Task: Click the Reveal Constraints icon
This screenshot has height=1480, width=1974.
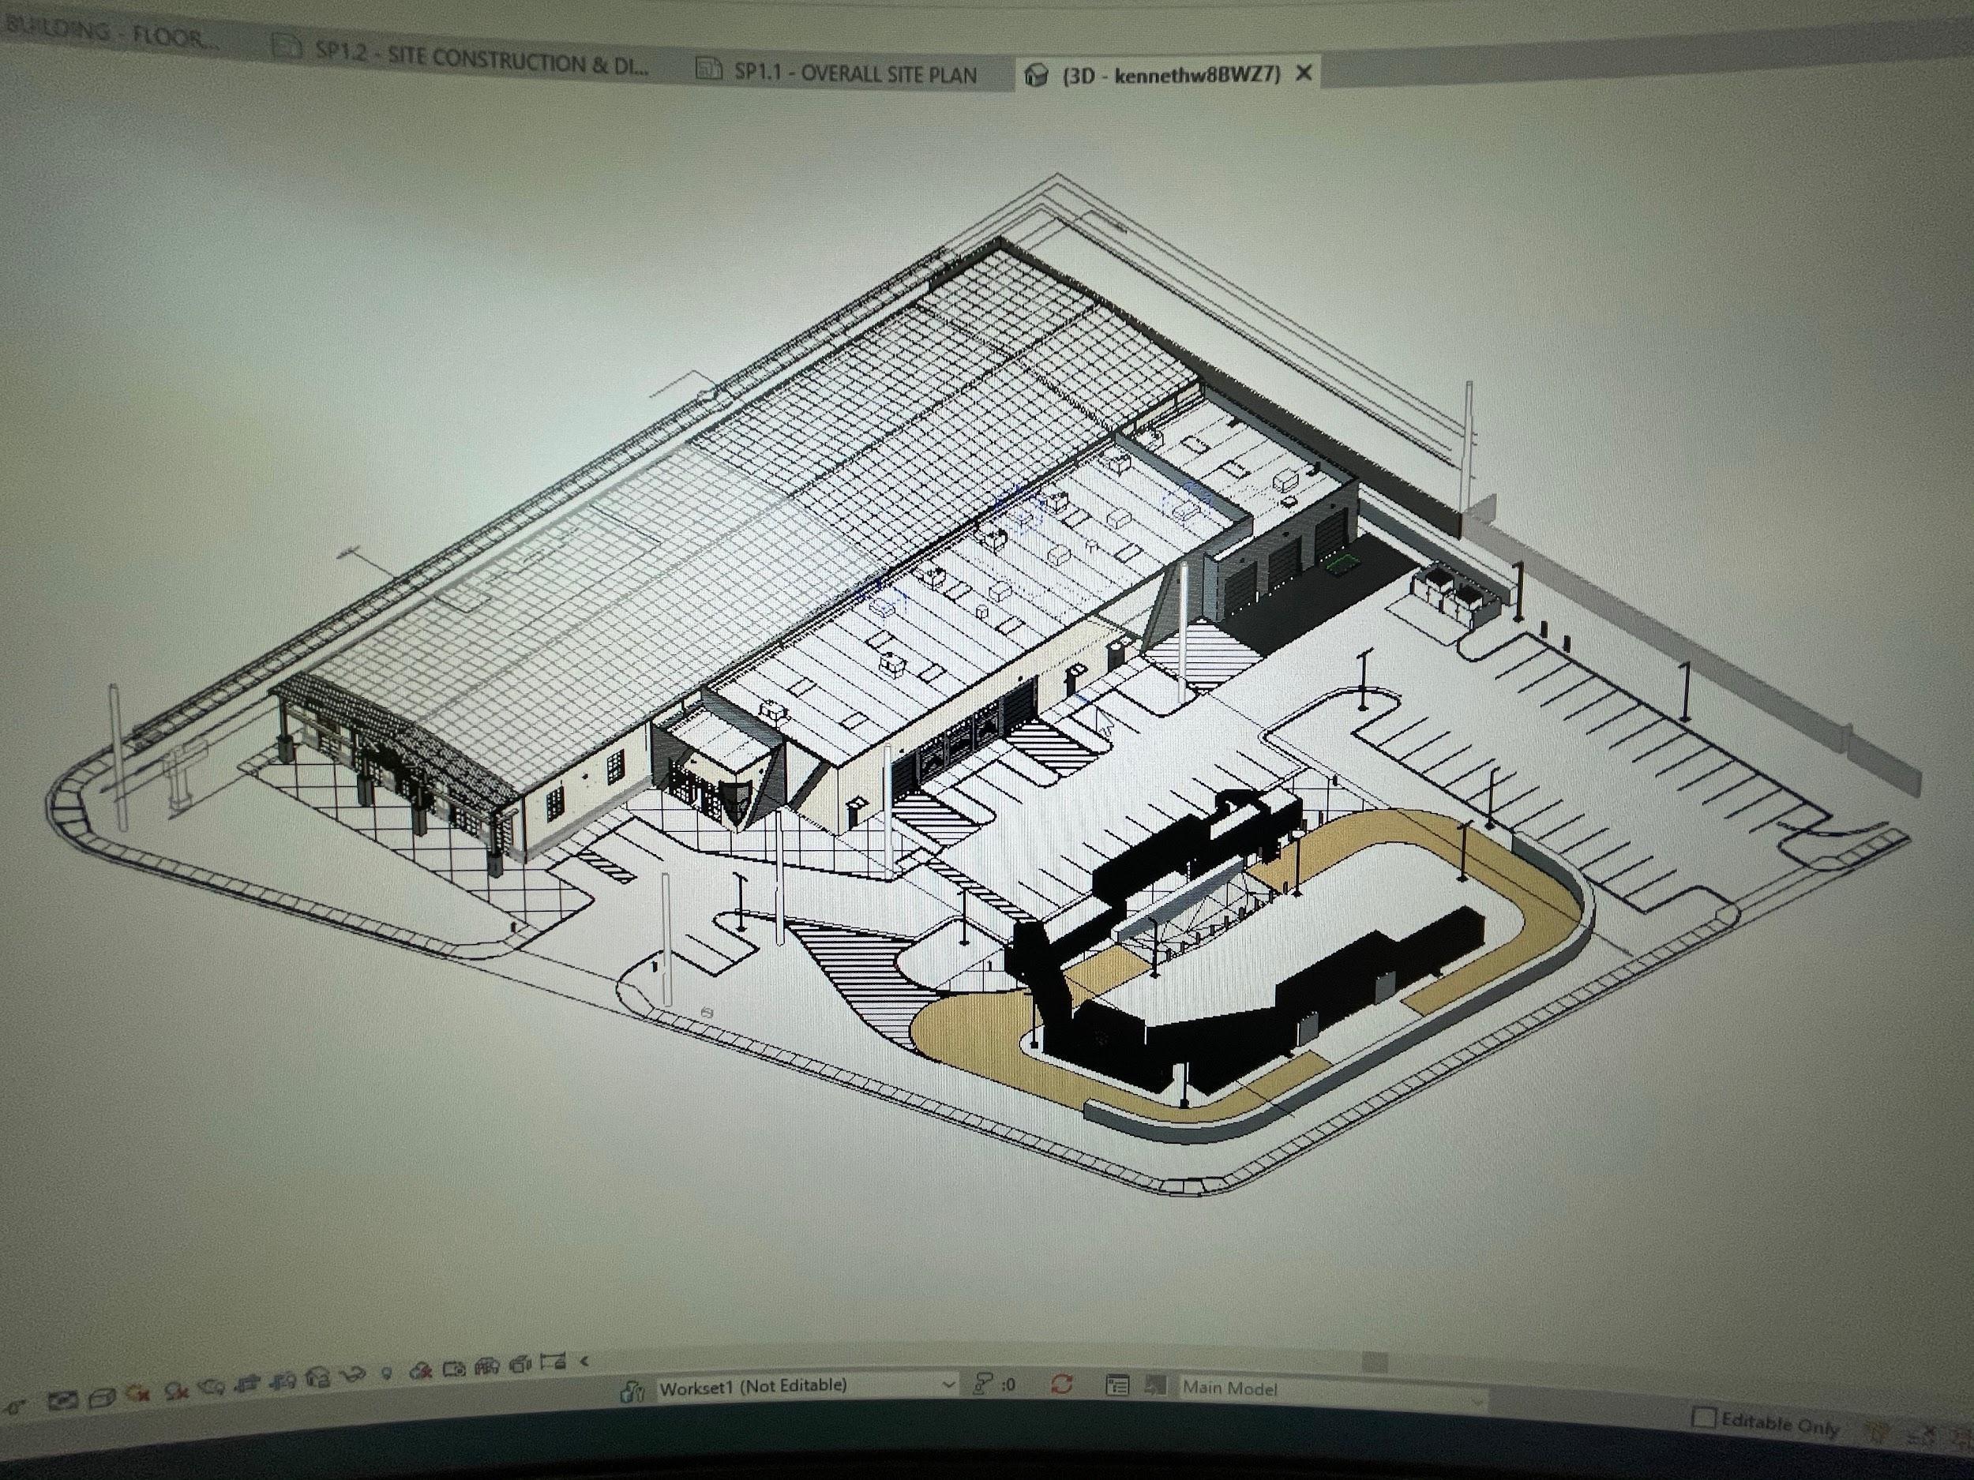Action: tap(554, 1362)
